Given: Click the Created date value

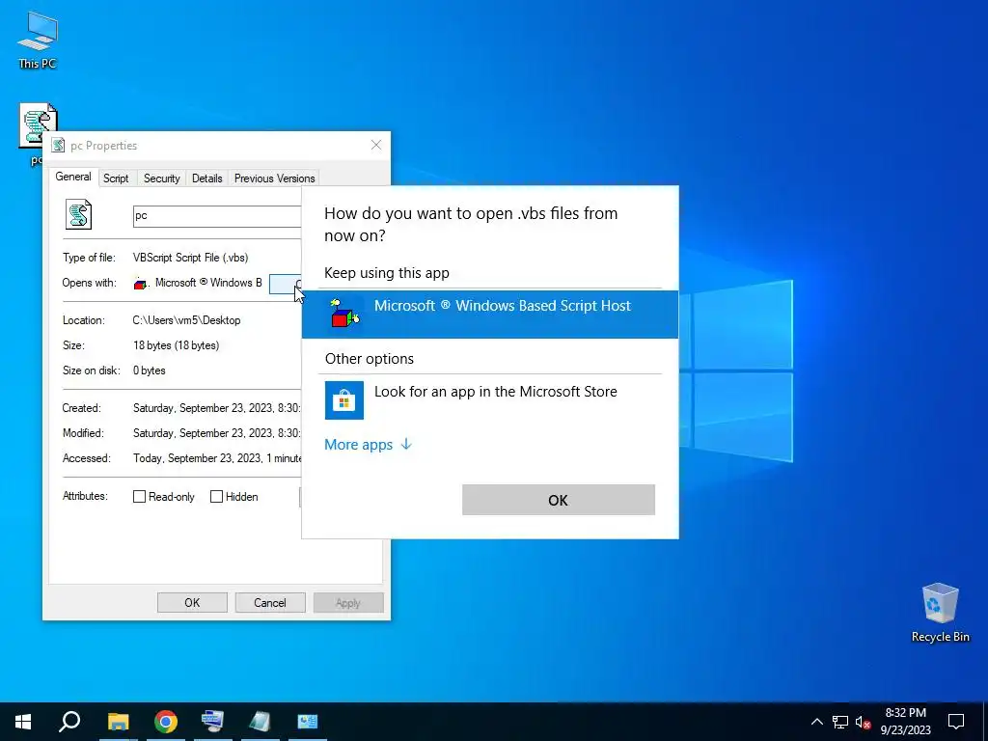Looking at the screenshot, I should 217,408.
